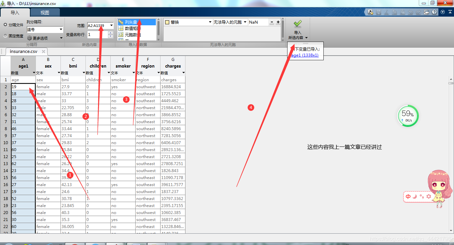Open column B 文本 type dropdown
This screenshot has height=245, width=454.
[x=59, y=73]
